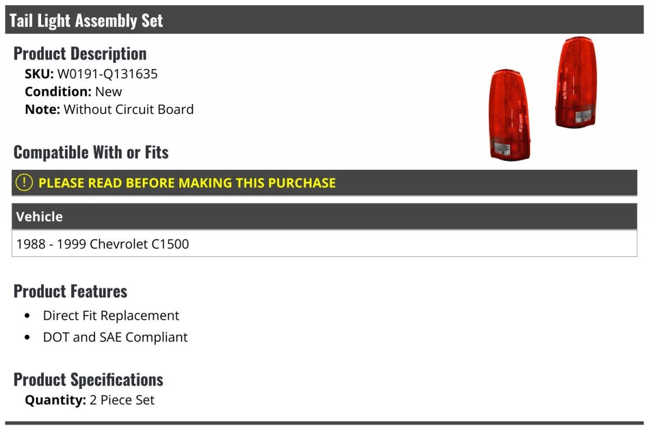Click the Quantity 2 Piece Set text

click(90, 400)
